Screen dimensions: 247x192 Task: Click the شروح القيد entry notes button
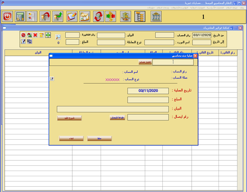click(69, 118)
